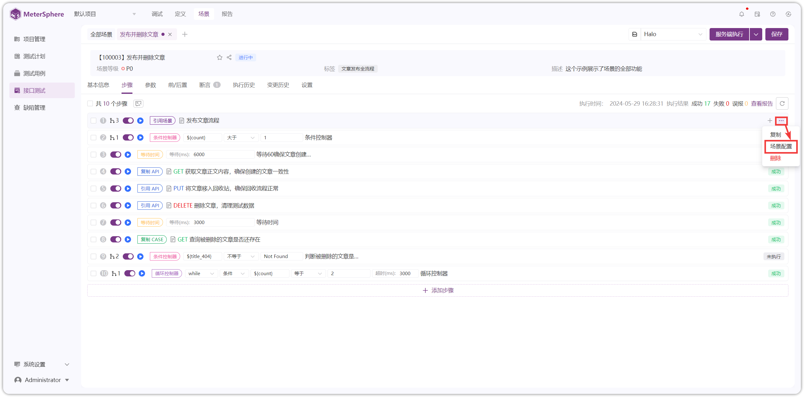Select 场景配置 in the popup menu
Viewport: 804px width, 397px height.
[x=781, y=146]
